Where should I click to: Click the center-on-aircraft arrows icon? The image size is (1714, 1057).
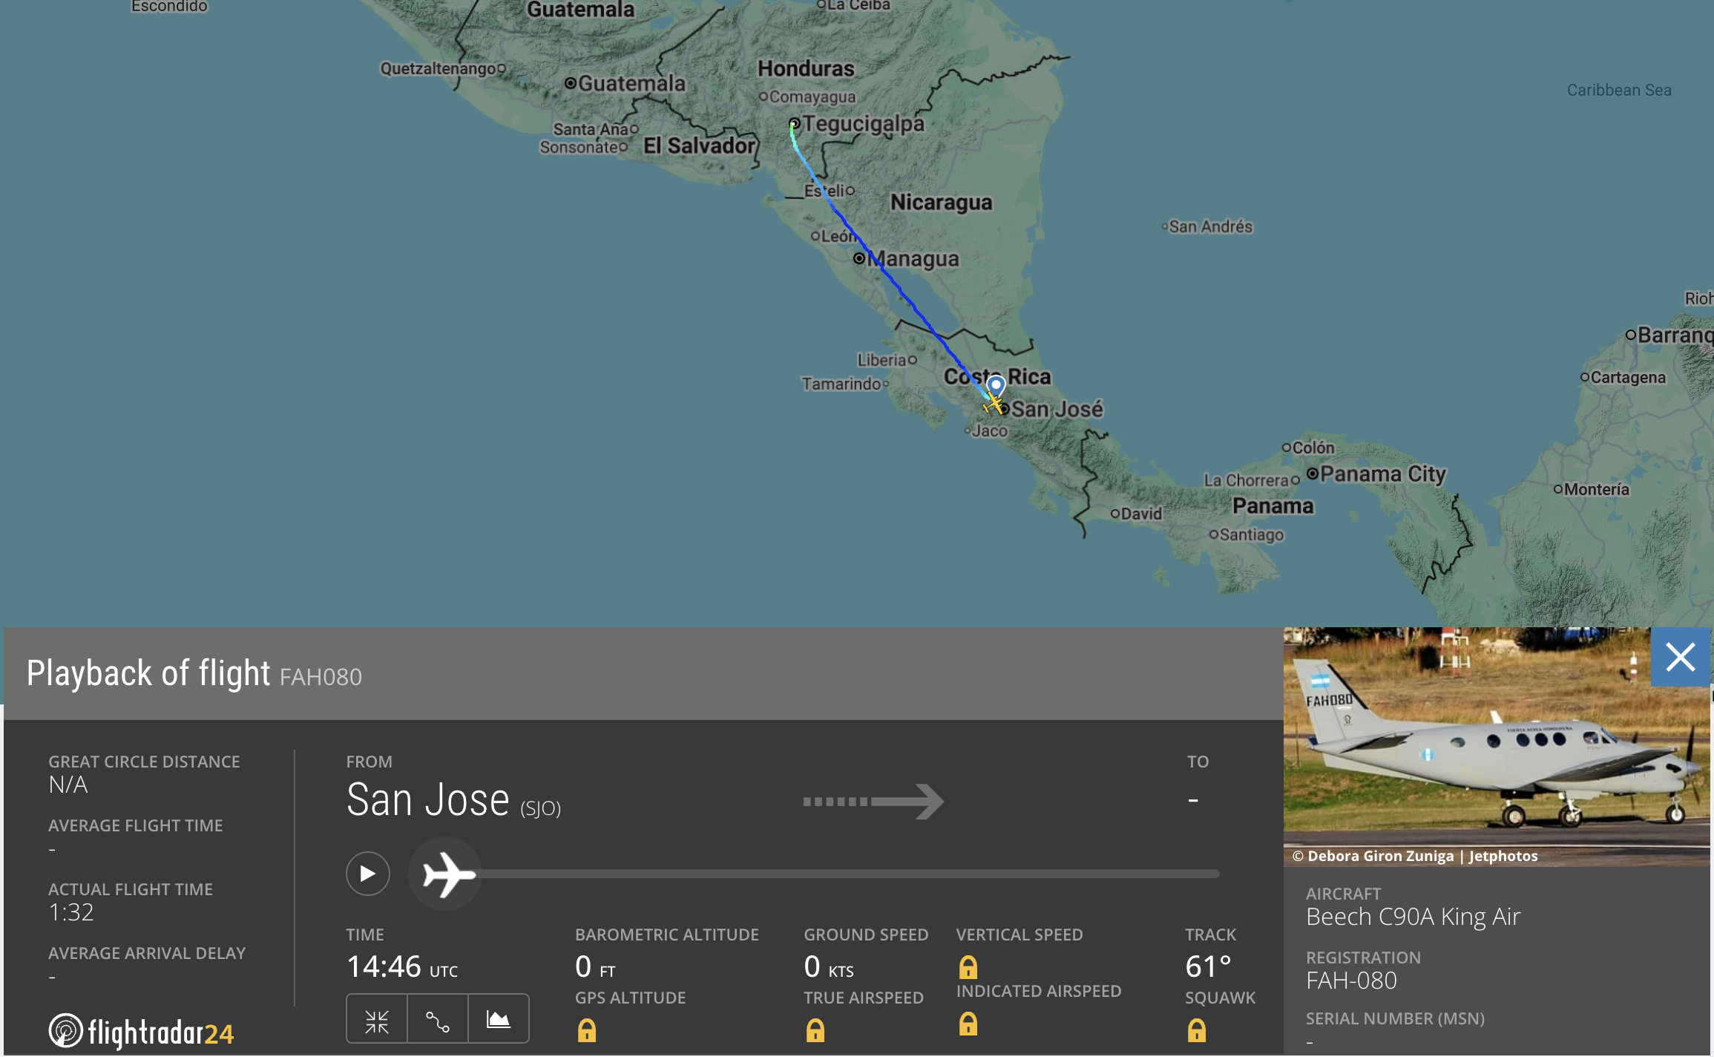377,1021
